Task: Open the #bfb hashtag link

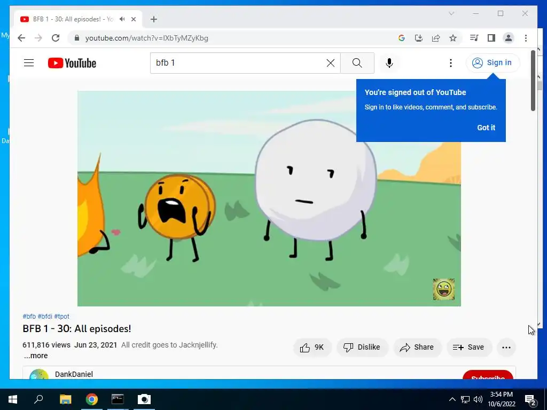Action: pos(29,316)
